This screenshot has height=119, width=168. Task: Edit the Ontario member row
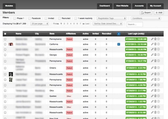(152, 68)
